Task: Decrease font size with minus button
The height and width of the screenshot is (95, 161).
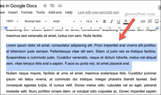Action: coord(81,21)
